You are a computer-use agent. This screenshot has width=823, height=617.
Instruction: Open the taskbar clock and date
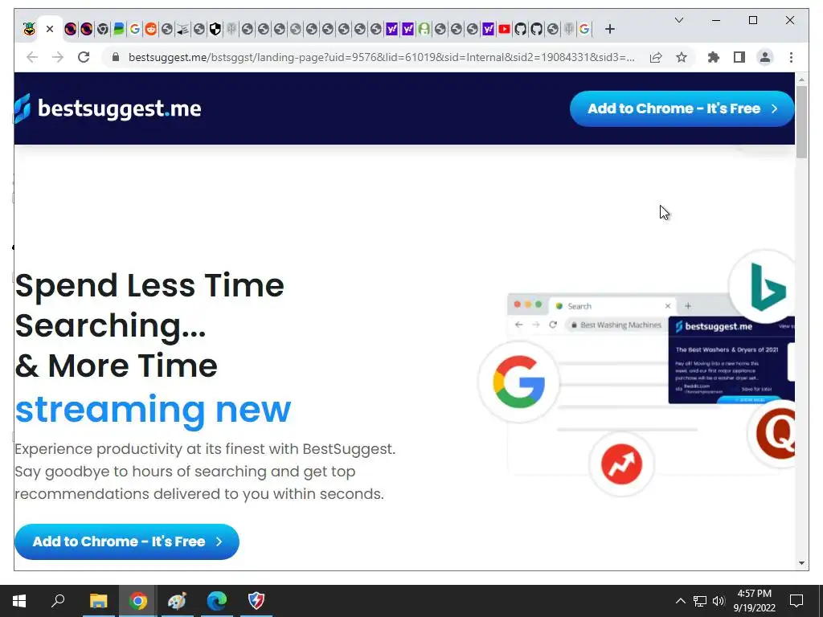tap(754, 601)
